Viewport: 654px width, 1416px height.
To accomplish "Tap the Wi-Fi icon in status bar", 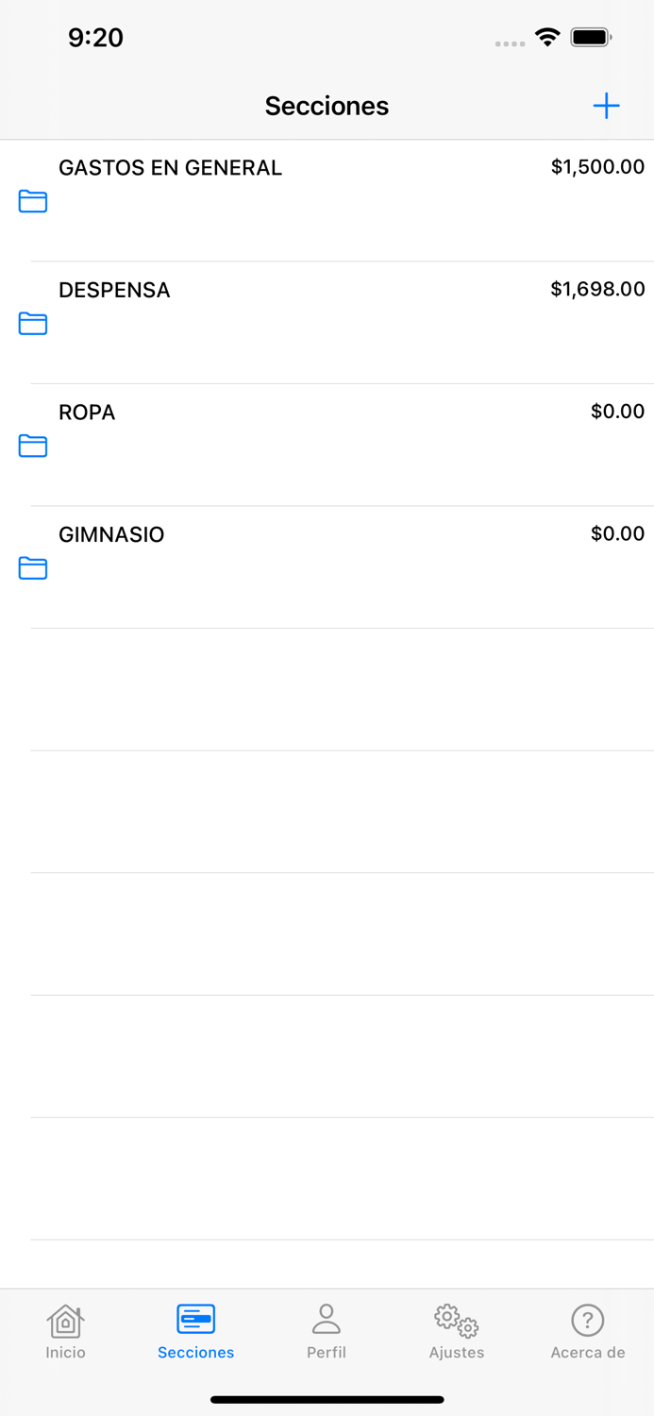I will pyautogui.click(x=548, y=38).
